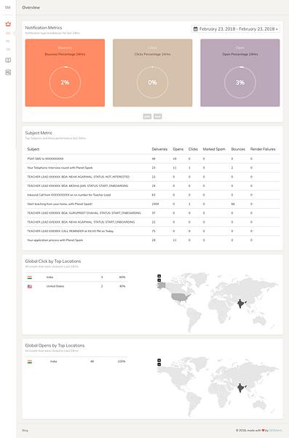Select the purple Open percentage card
289x438 pixels.
pos(240,72)
